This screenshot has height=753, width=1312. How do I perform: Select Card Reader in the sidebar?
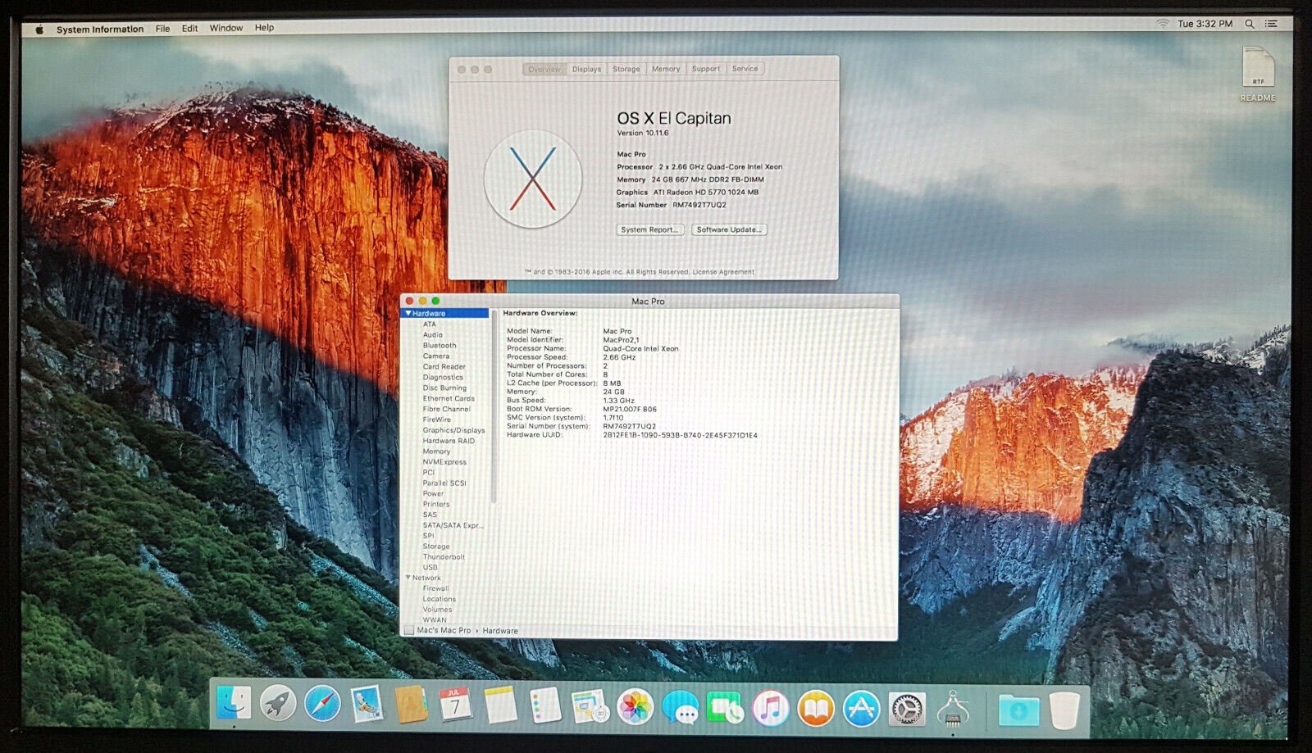pyautogui.click(x=444, y=367)
